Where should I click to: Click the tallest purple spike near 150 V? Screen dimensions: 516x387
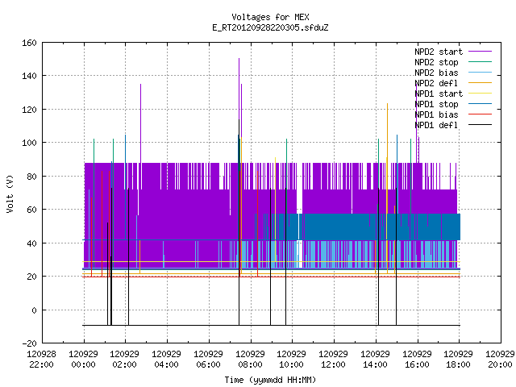point(239,89)
